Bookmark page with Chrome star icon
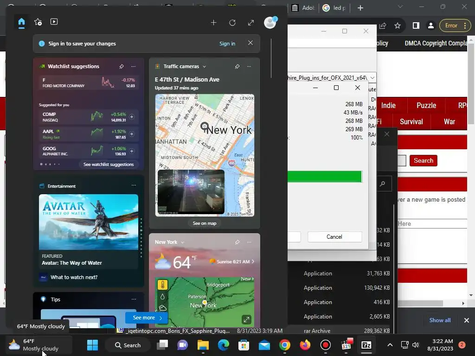The width and height of the screenshot is (475, 356). [398, 26]
